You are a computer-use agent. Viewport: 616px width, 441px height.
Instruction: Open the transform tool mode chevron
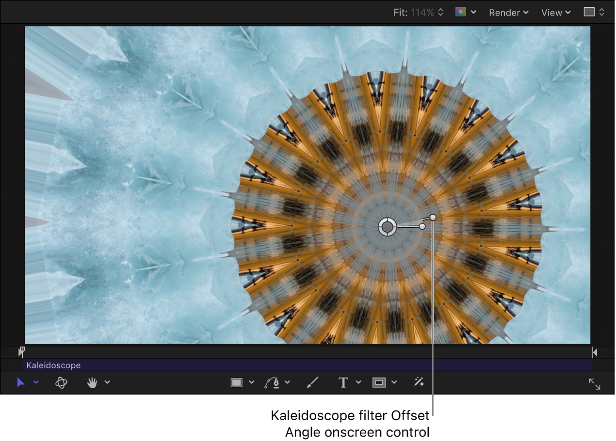(35, 382)
